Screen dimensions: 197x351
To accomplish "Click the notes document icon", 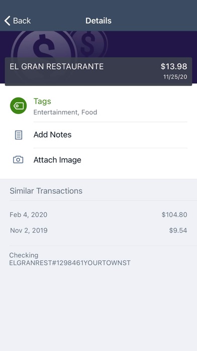I will (x=18, y=135).
